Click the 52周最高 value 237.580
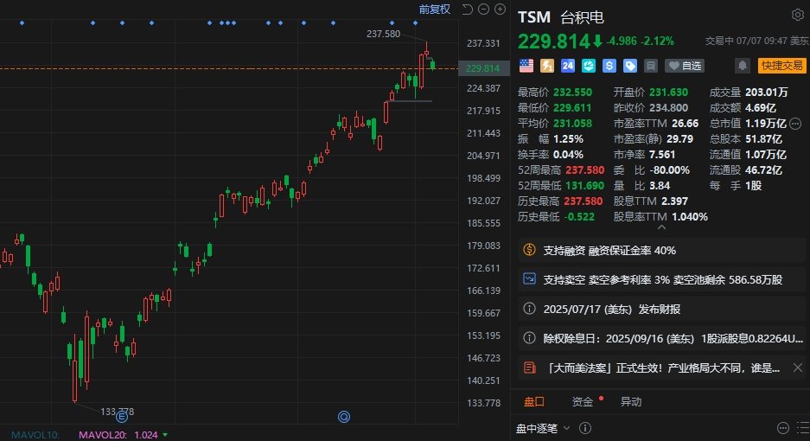Image resolution: width=810 pixels, height=441 pixels. pyautogui.click(x=584, y=170)
